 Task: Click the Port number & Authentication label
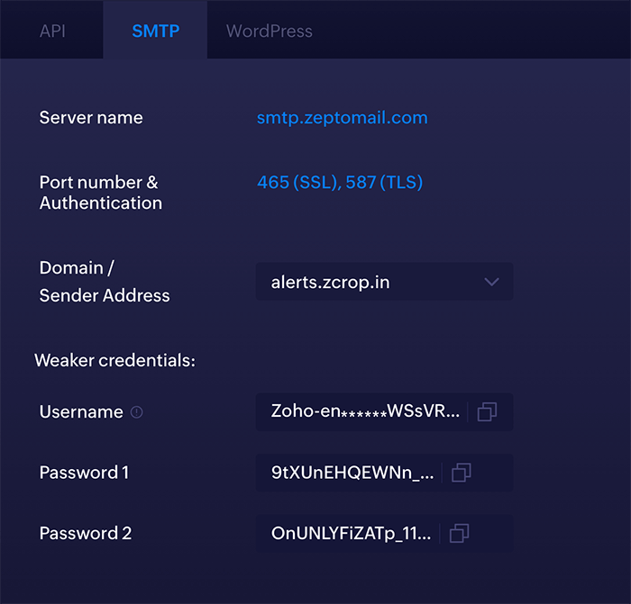tap(100, 193)
